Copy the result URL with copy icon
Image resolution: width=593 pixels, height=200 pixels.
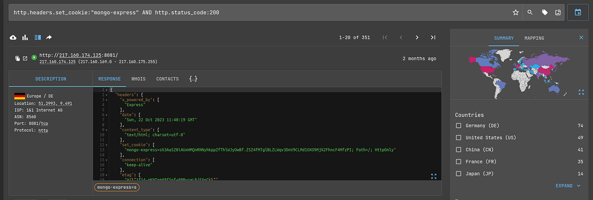(x=18, y=58)
